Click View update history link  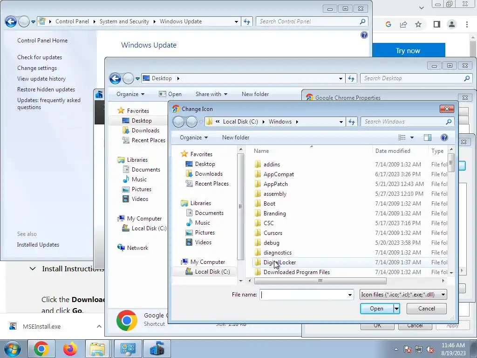41,78
